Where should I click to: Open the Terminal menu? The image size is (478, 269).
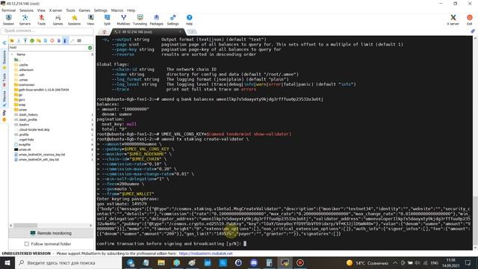point(8,10)
